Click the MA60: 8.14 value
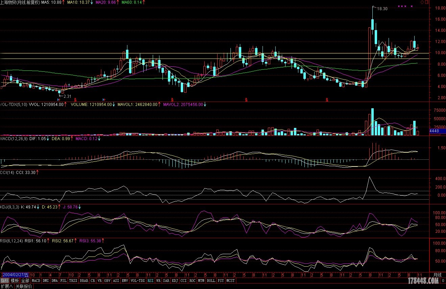The width and height of the screenshot is (446, 289). coord(132,2)
